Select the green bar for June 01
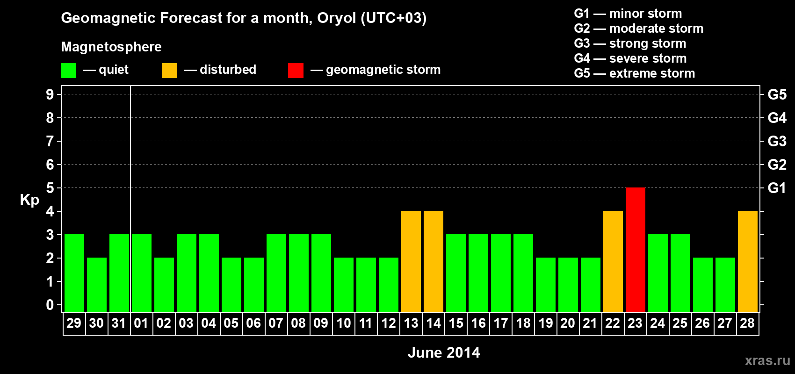 tap(142, 273)
